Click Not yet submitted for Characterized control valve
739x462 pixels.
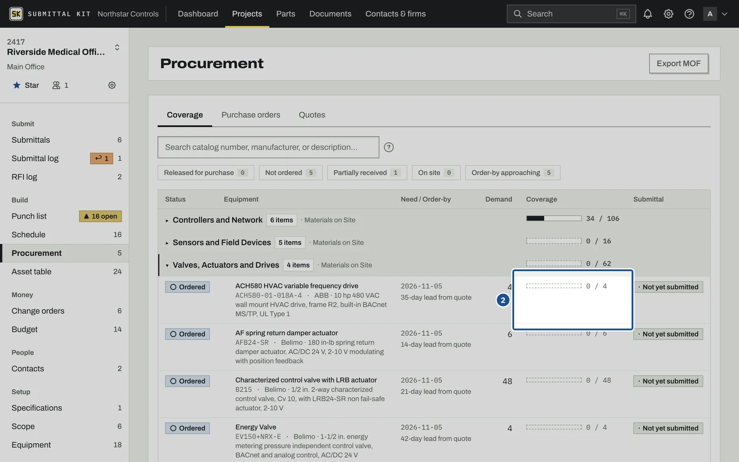click(x=668, y=381)
